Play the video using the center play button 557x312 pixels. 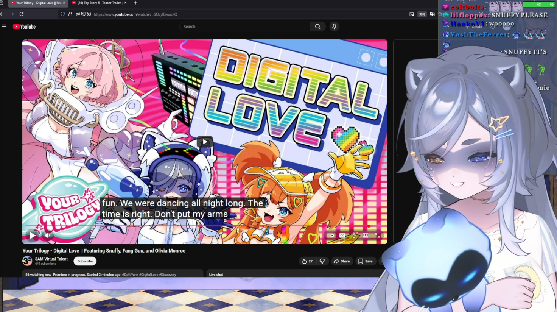205,142
